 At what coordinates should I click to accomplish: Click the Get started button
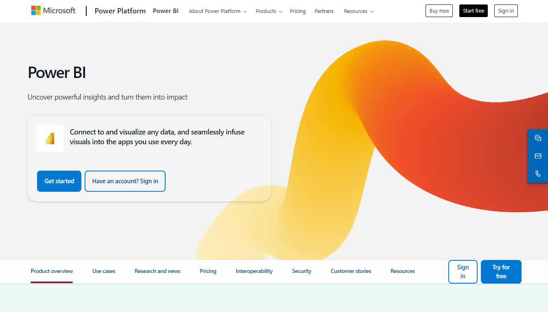tap(59, 181)
